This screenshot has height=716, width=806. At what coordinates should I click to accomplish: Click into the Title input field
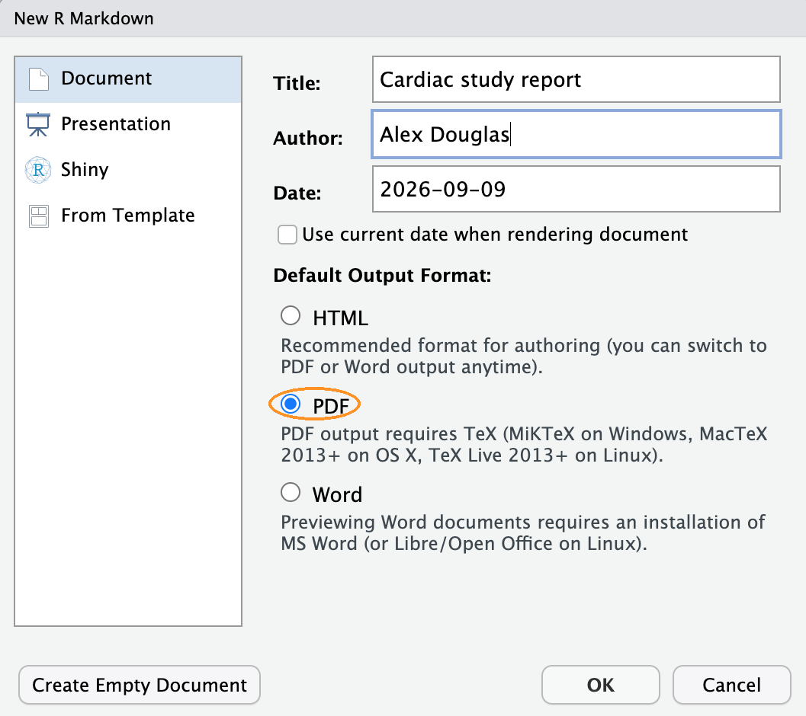[576, 80]
